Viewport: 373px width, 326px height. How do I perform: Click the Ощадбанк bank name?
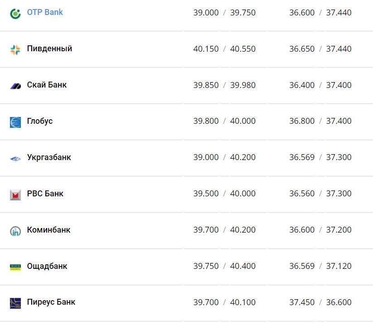click(47, 266)
